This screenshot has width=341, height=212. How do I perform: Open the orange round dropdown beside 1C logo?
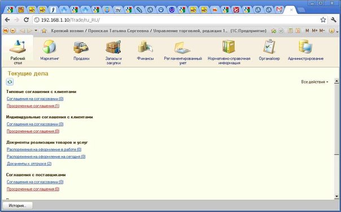coord(13,31)
